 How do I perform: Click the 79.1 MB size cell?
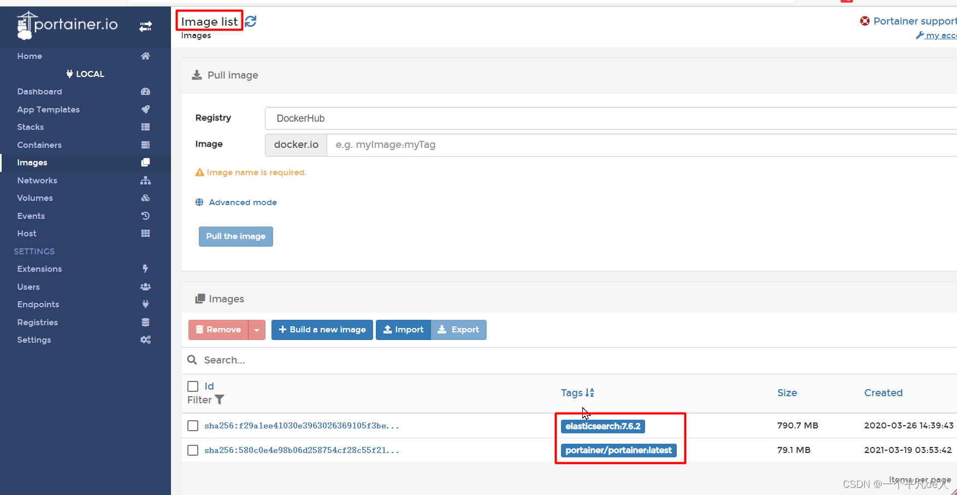point(794,450)
